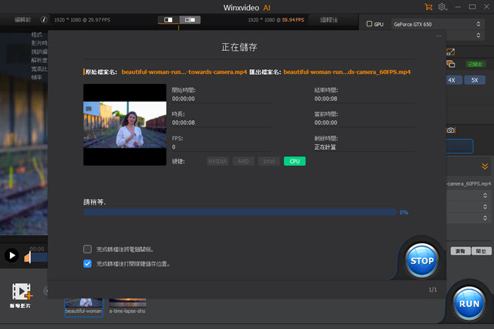Uncheck open output folder after conversion

pyautogui.click(x=88, y=263)
